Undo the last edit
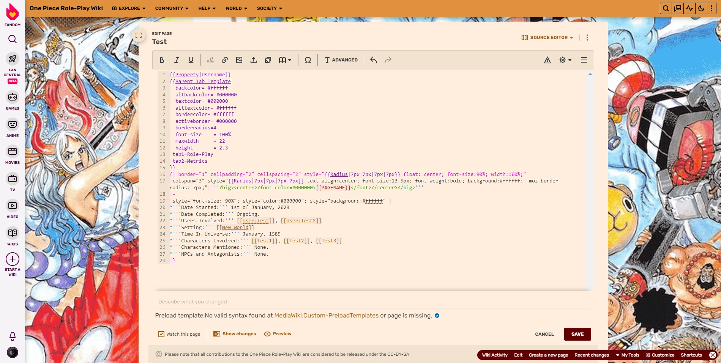This screenshot has height=363, width=721. [x=374, y=60]
